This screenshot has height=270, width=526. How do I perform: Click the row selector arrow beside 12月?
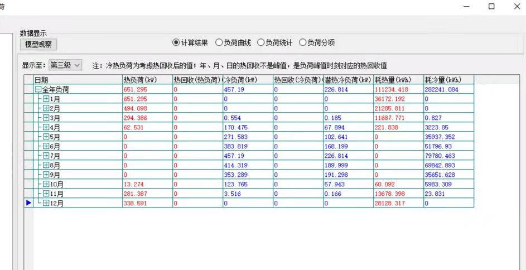(28, 203)
